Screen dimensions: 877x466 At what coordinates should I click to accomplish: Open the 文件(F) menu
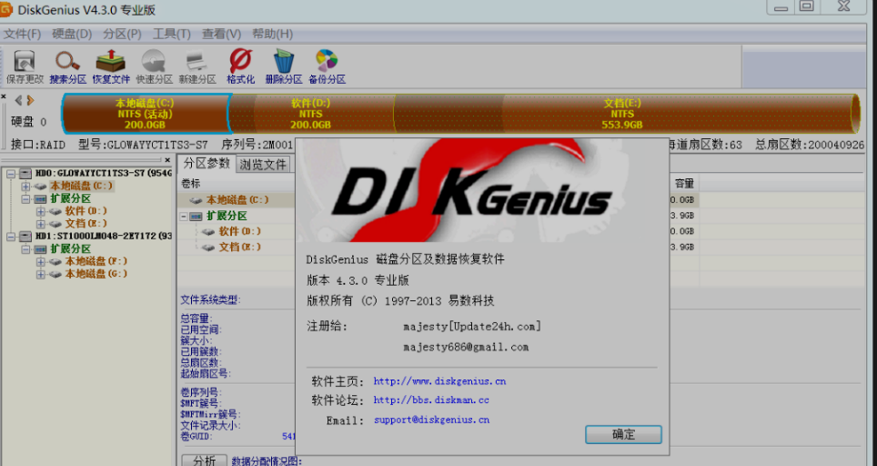(23, 34)
